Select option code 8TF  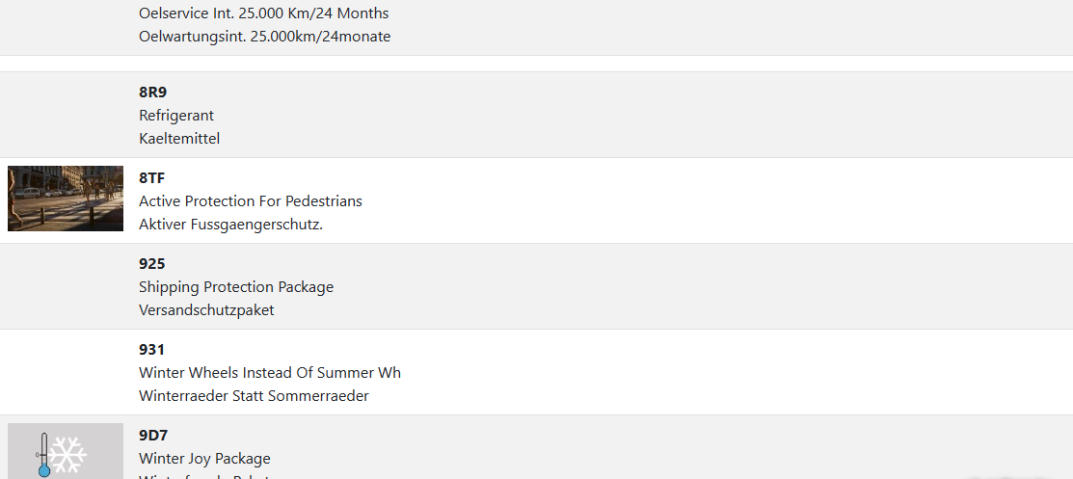coord(152,178)
